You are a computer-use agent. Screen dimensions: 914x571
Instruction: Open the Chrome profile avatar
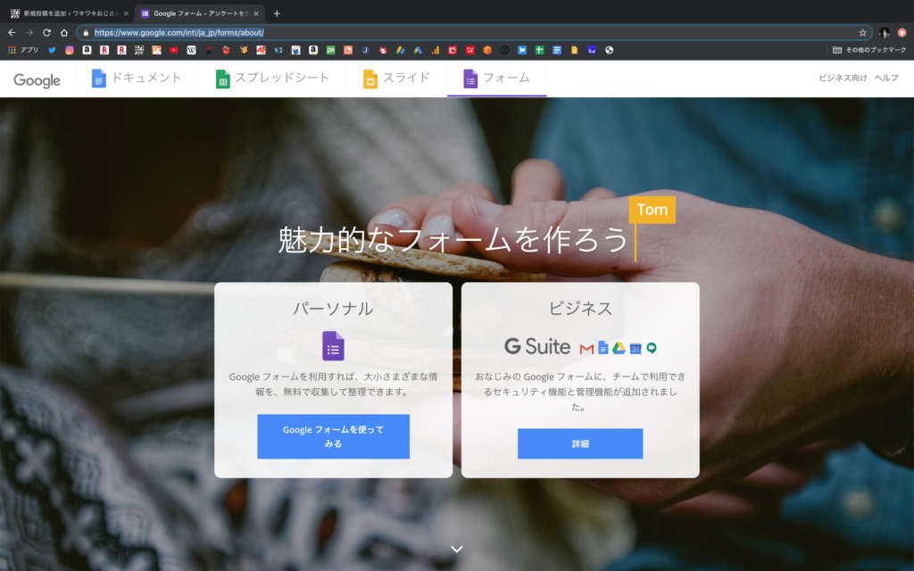coord(884,32)
